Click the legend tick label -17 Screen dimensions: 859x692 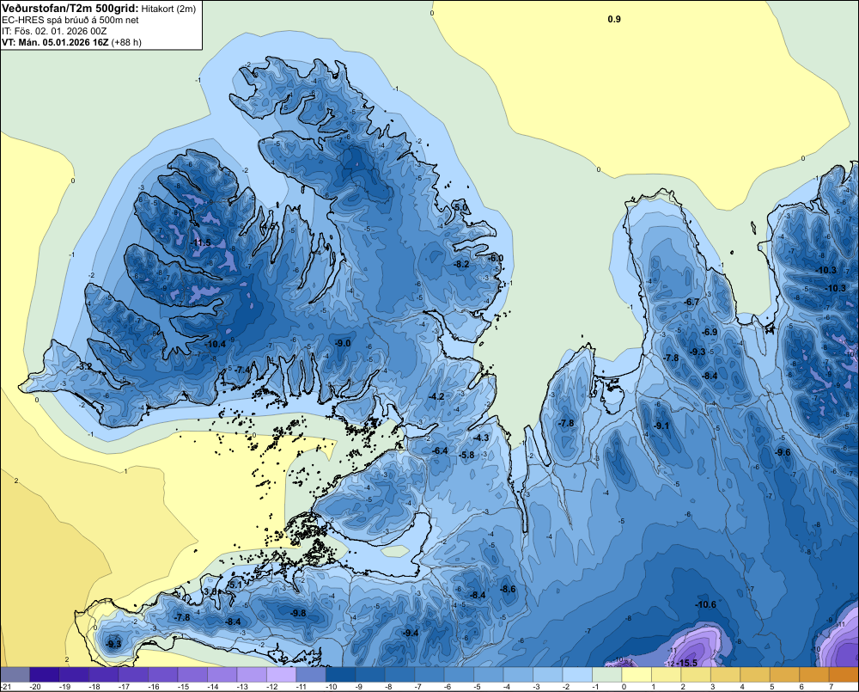tap(125, 687)
